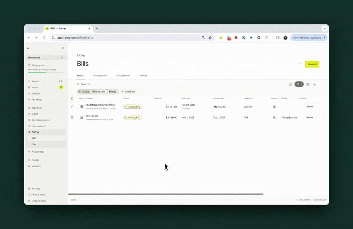This screenshot has width=353, height=229.
Task: Switch to History tab
Action: tap(143, 75)
